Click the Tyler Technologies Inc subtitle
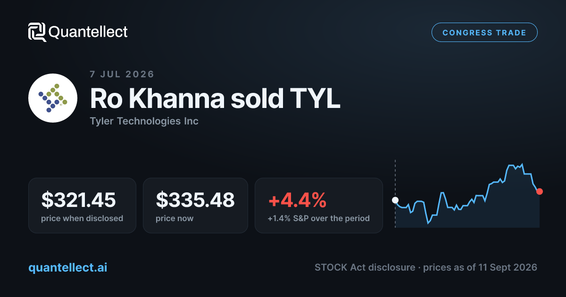The height and width of the screenshot is (297, 566). coord(144,121)
